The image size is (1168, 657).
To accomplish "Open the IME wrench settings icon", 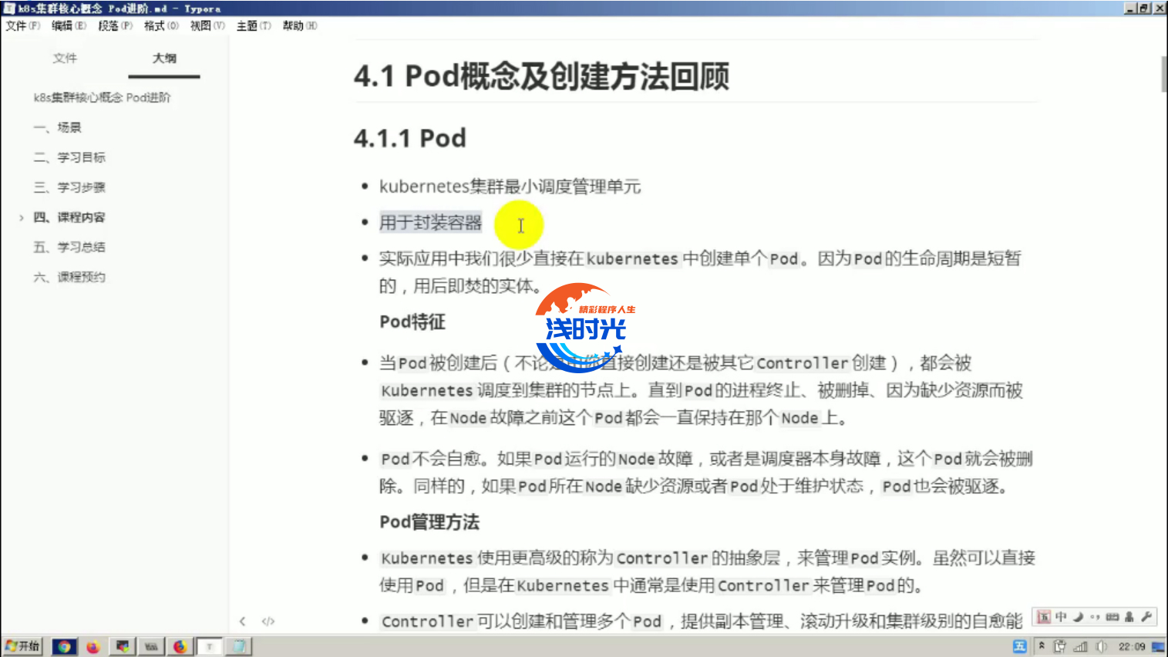I will point(1146,617).
